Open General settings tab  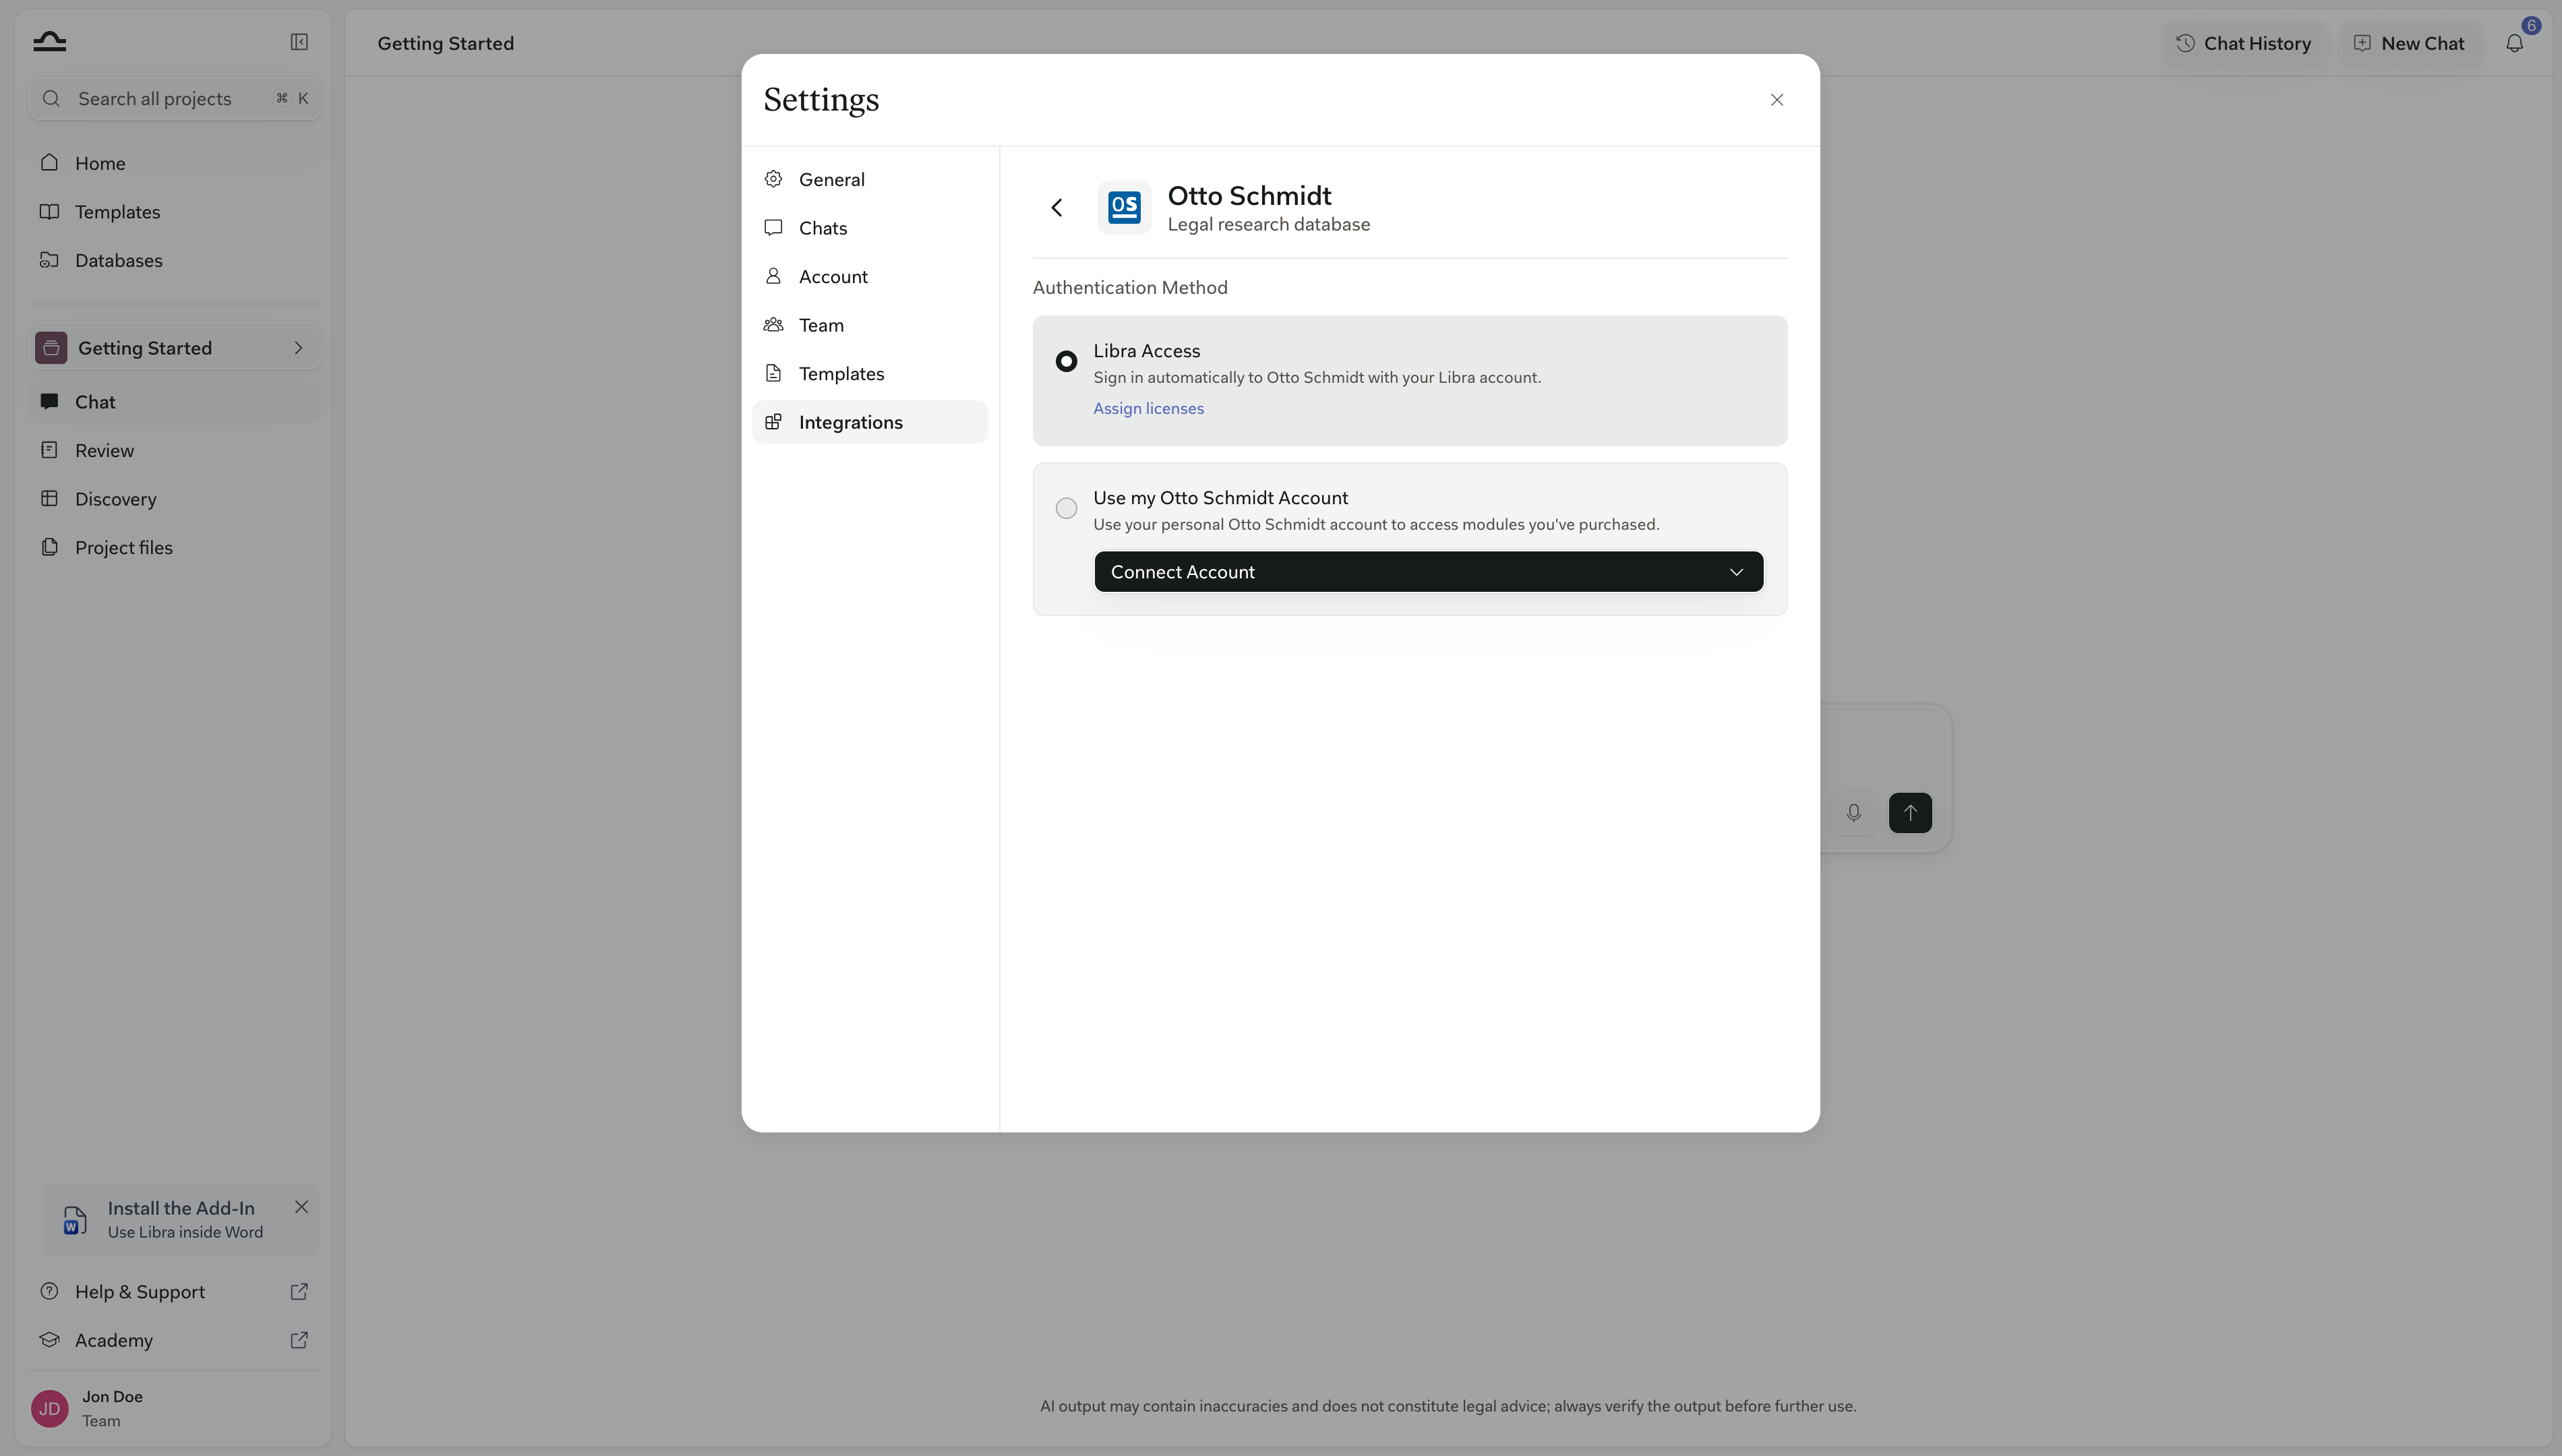click(x=869, y=179)
